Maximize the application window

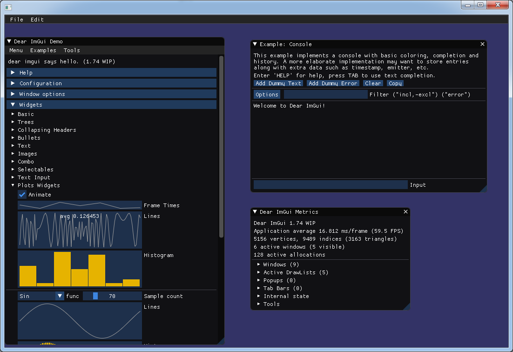480,5
